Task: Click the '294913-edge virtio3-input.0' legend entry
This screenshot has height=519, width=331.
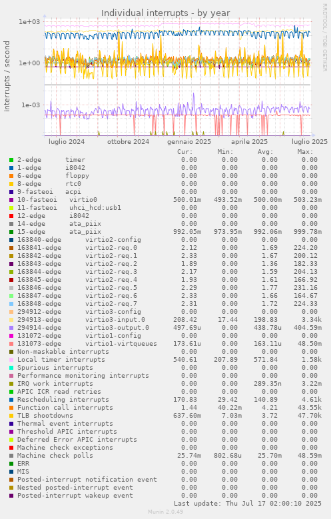Action: tap(81, 320)
